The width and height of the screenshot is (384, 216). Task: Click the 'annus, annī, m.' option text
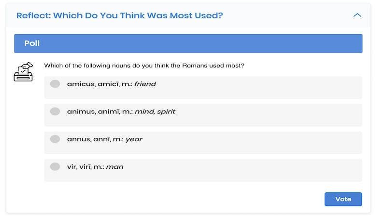point(95,139)
